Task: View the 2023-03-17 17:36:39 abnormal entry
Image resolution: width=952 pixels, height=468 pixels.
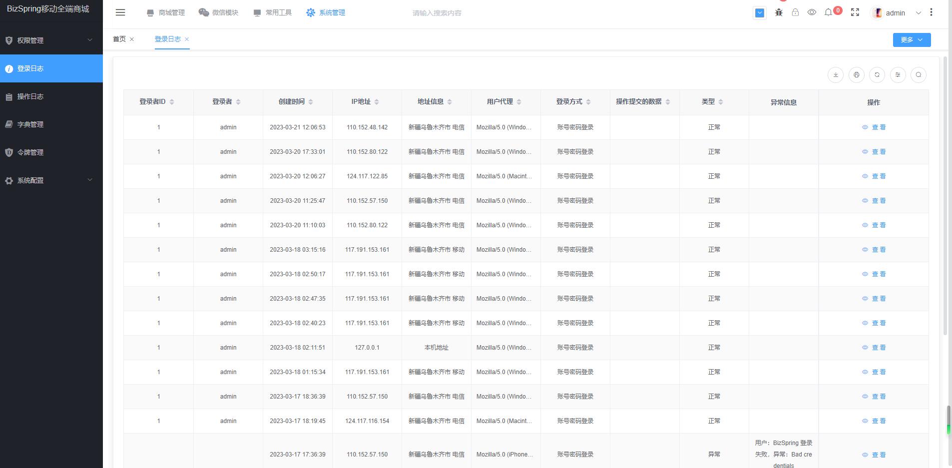Action: [x=874, y=455]
